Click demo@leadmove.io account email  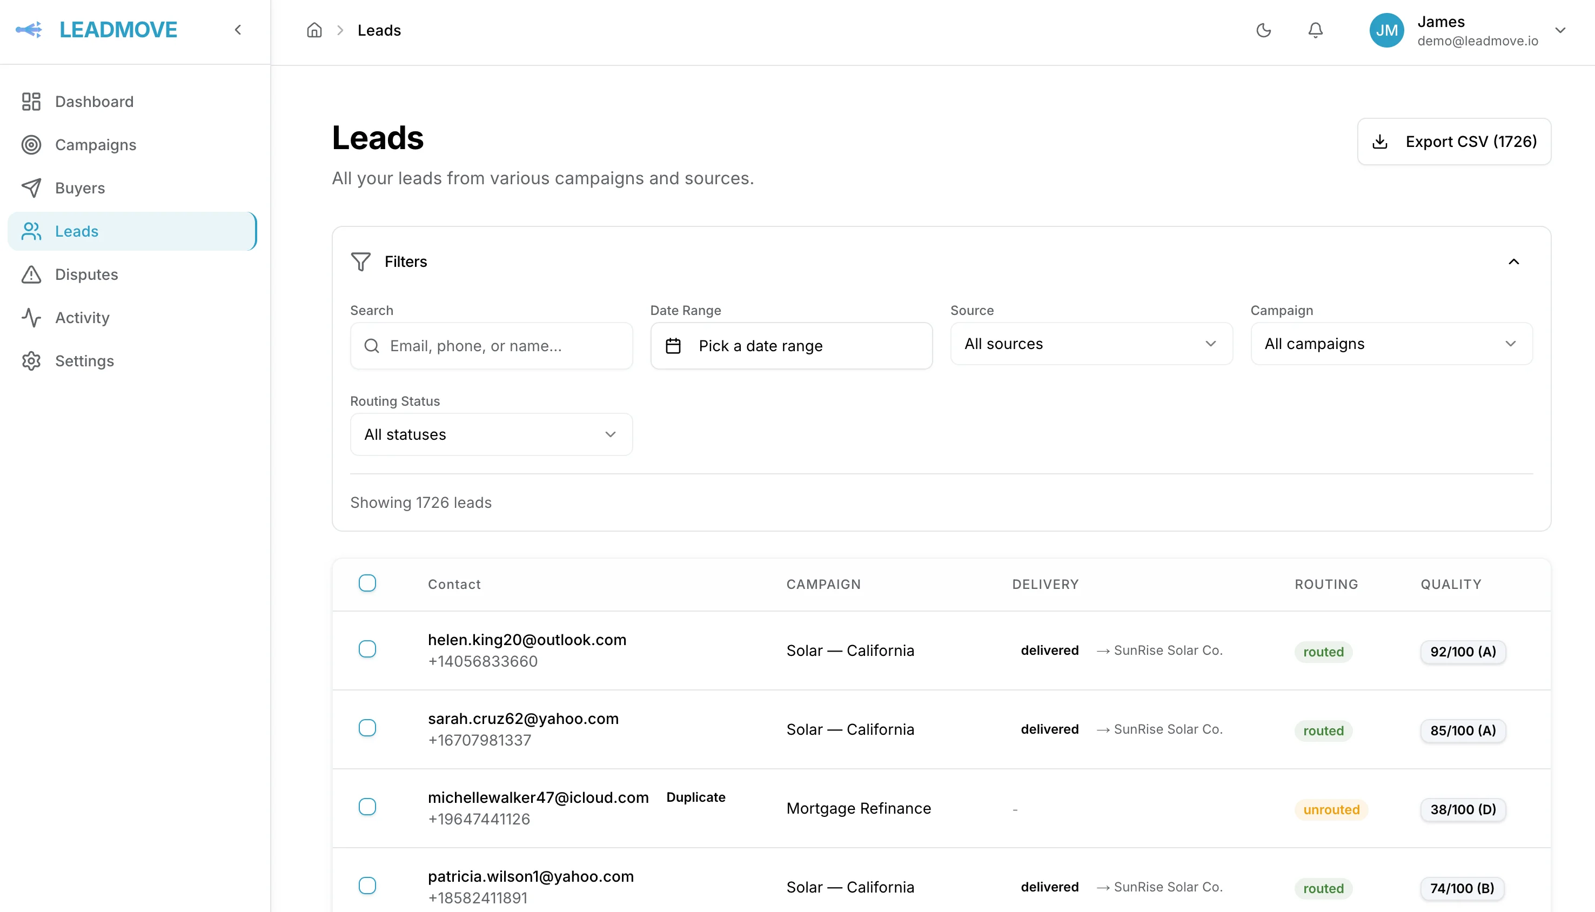[x=1478, y=41]
